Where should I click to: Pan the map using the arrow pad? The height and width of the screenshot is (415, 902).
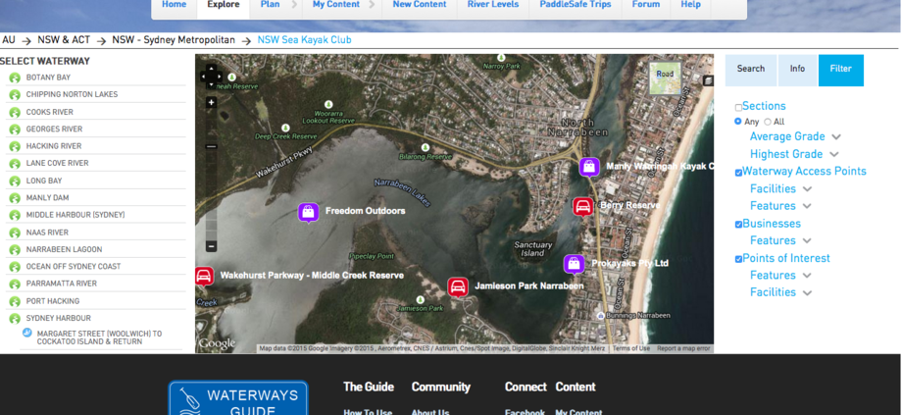(x=211, y=76)
